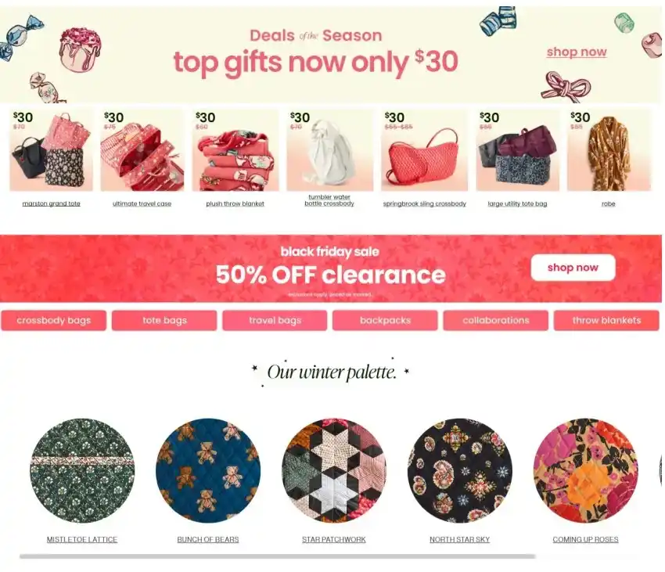Browse the backpacks category
This screenshot has height=572, width=665.
click(385, 320)
